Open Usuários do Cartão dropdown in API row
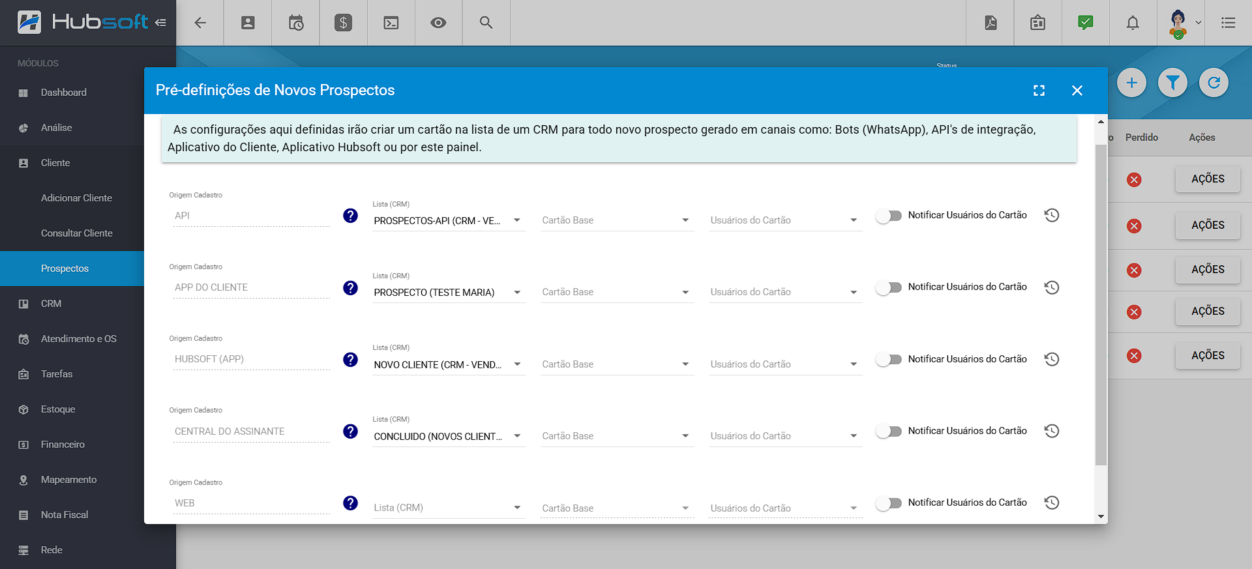The width and height of the screenshot is (1252, 569). tap(785, 220)
